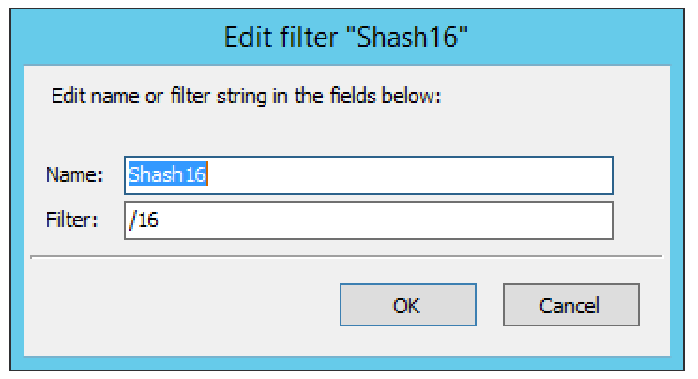This screenshot has height=379, width=698.
Task: Click the slash character in Filter field
Action: [x=132, y=220]
